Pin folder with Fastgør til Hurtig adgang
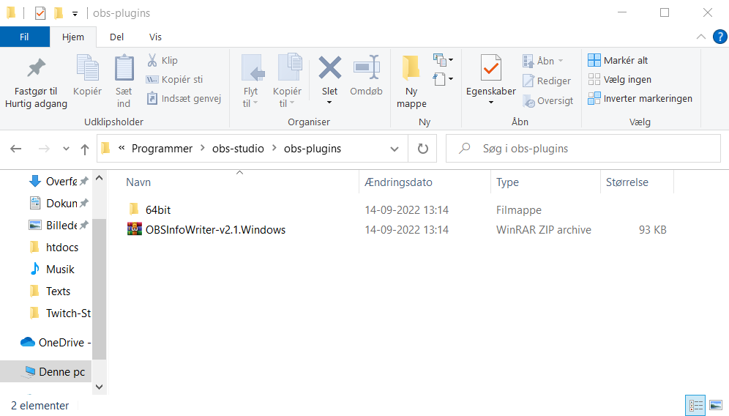 coord(37,83)
